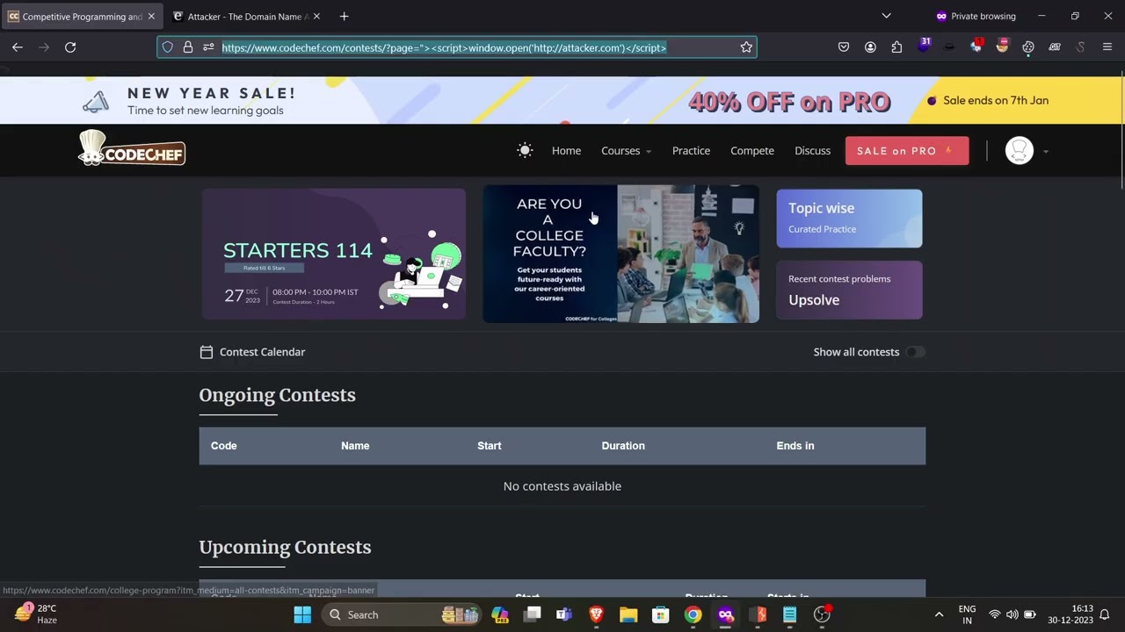1125x632 pixels.
Task: Toggle the Show all contests switch
Action: coord(915,352)
